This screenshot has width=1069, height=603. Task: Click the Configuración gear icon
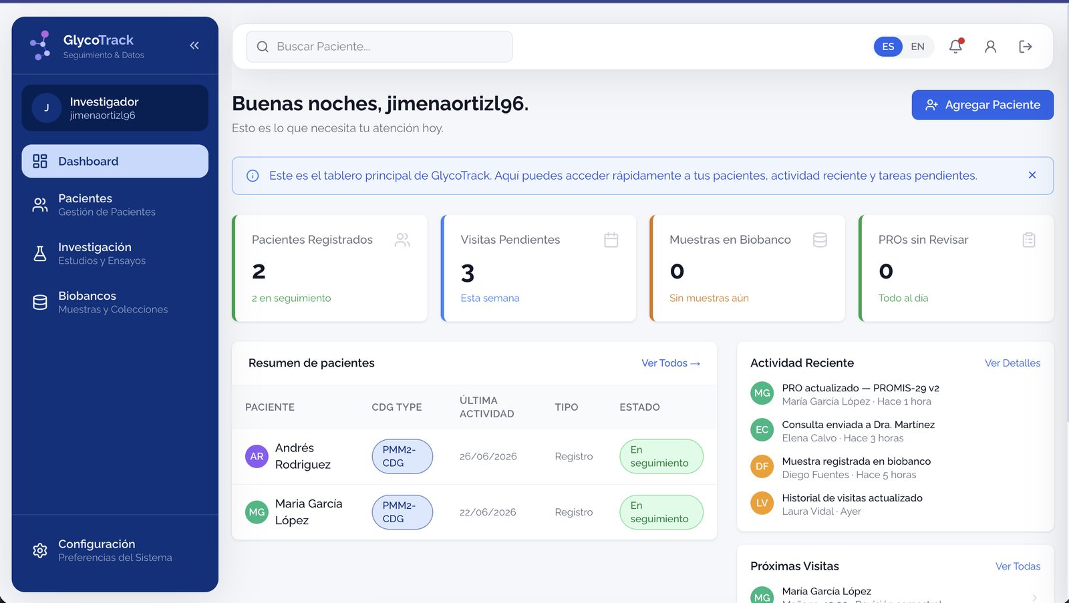[x=40, y=550]
